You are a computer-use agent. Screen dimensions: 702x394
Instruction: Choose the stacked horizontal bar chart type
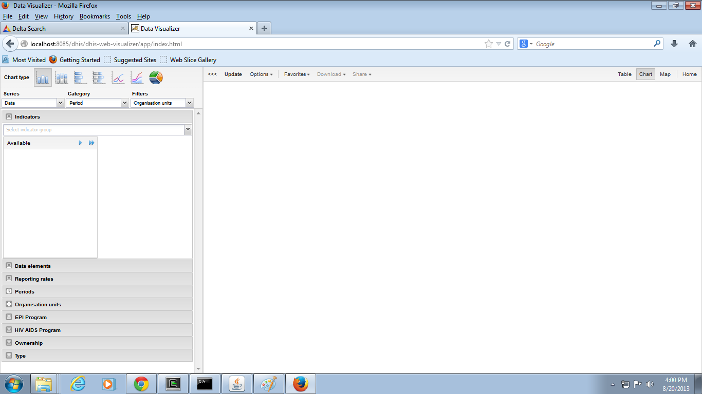99,77
